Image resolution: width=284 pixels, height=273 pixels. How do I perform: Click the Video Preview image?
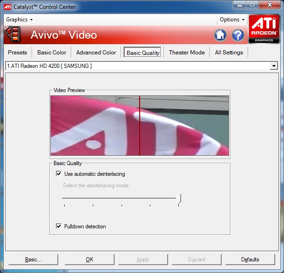coord(140,126)
